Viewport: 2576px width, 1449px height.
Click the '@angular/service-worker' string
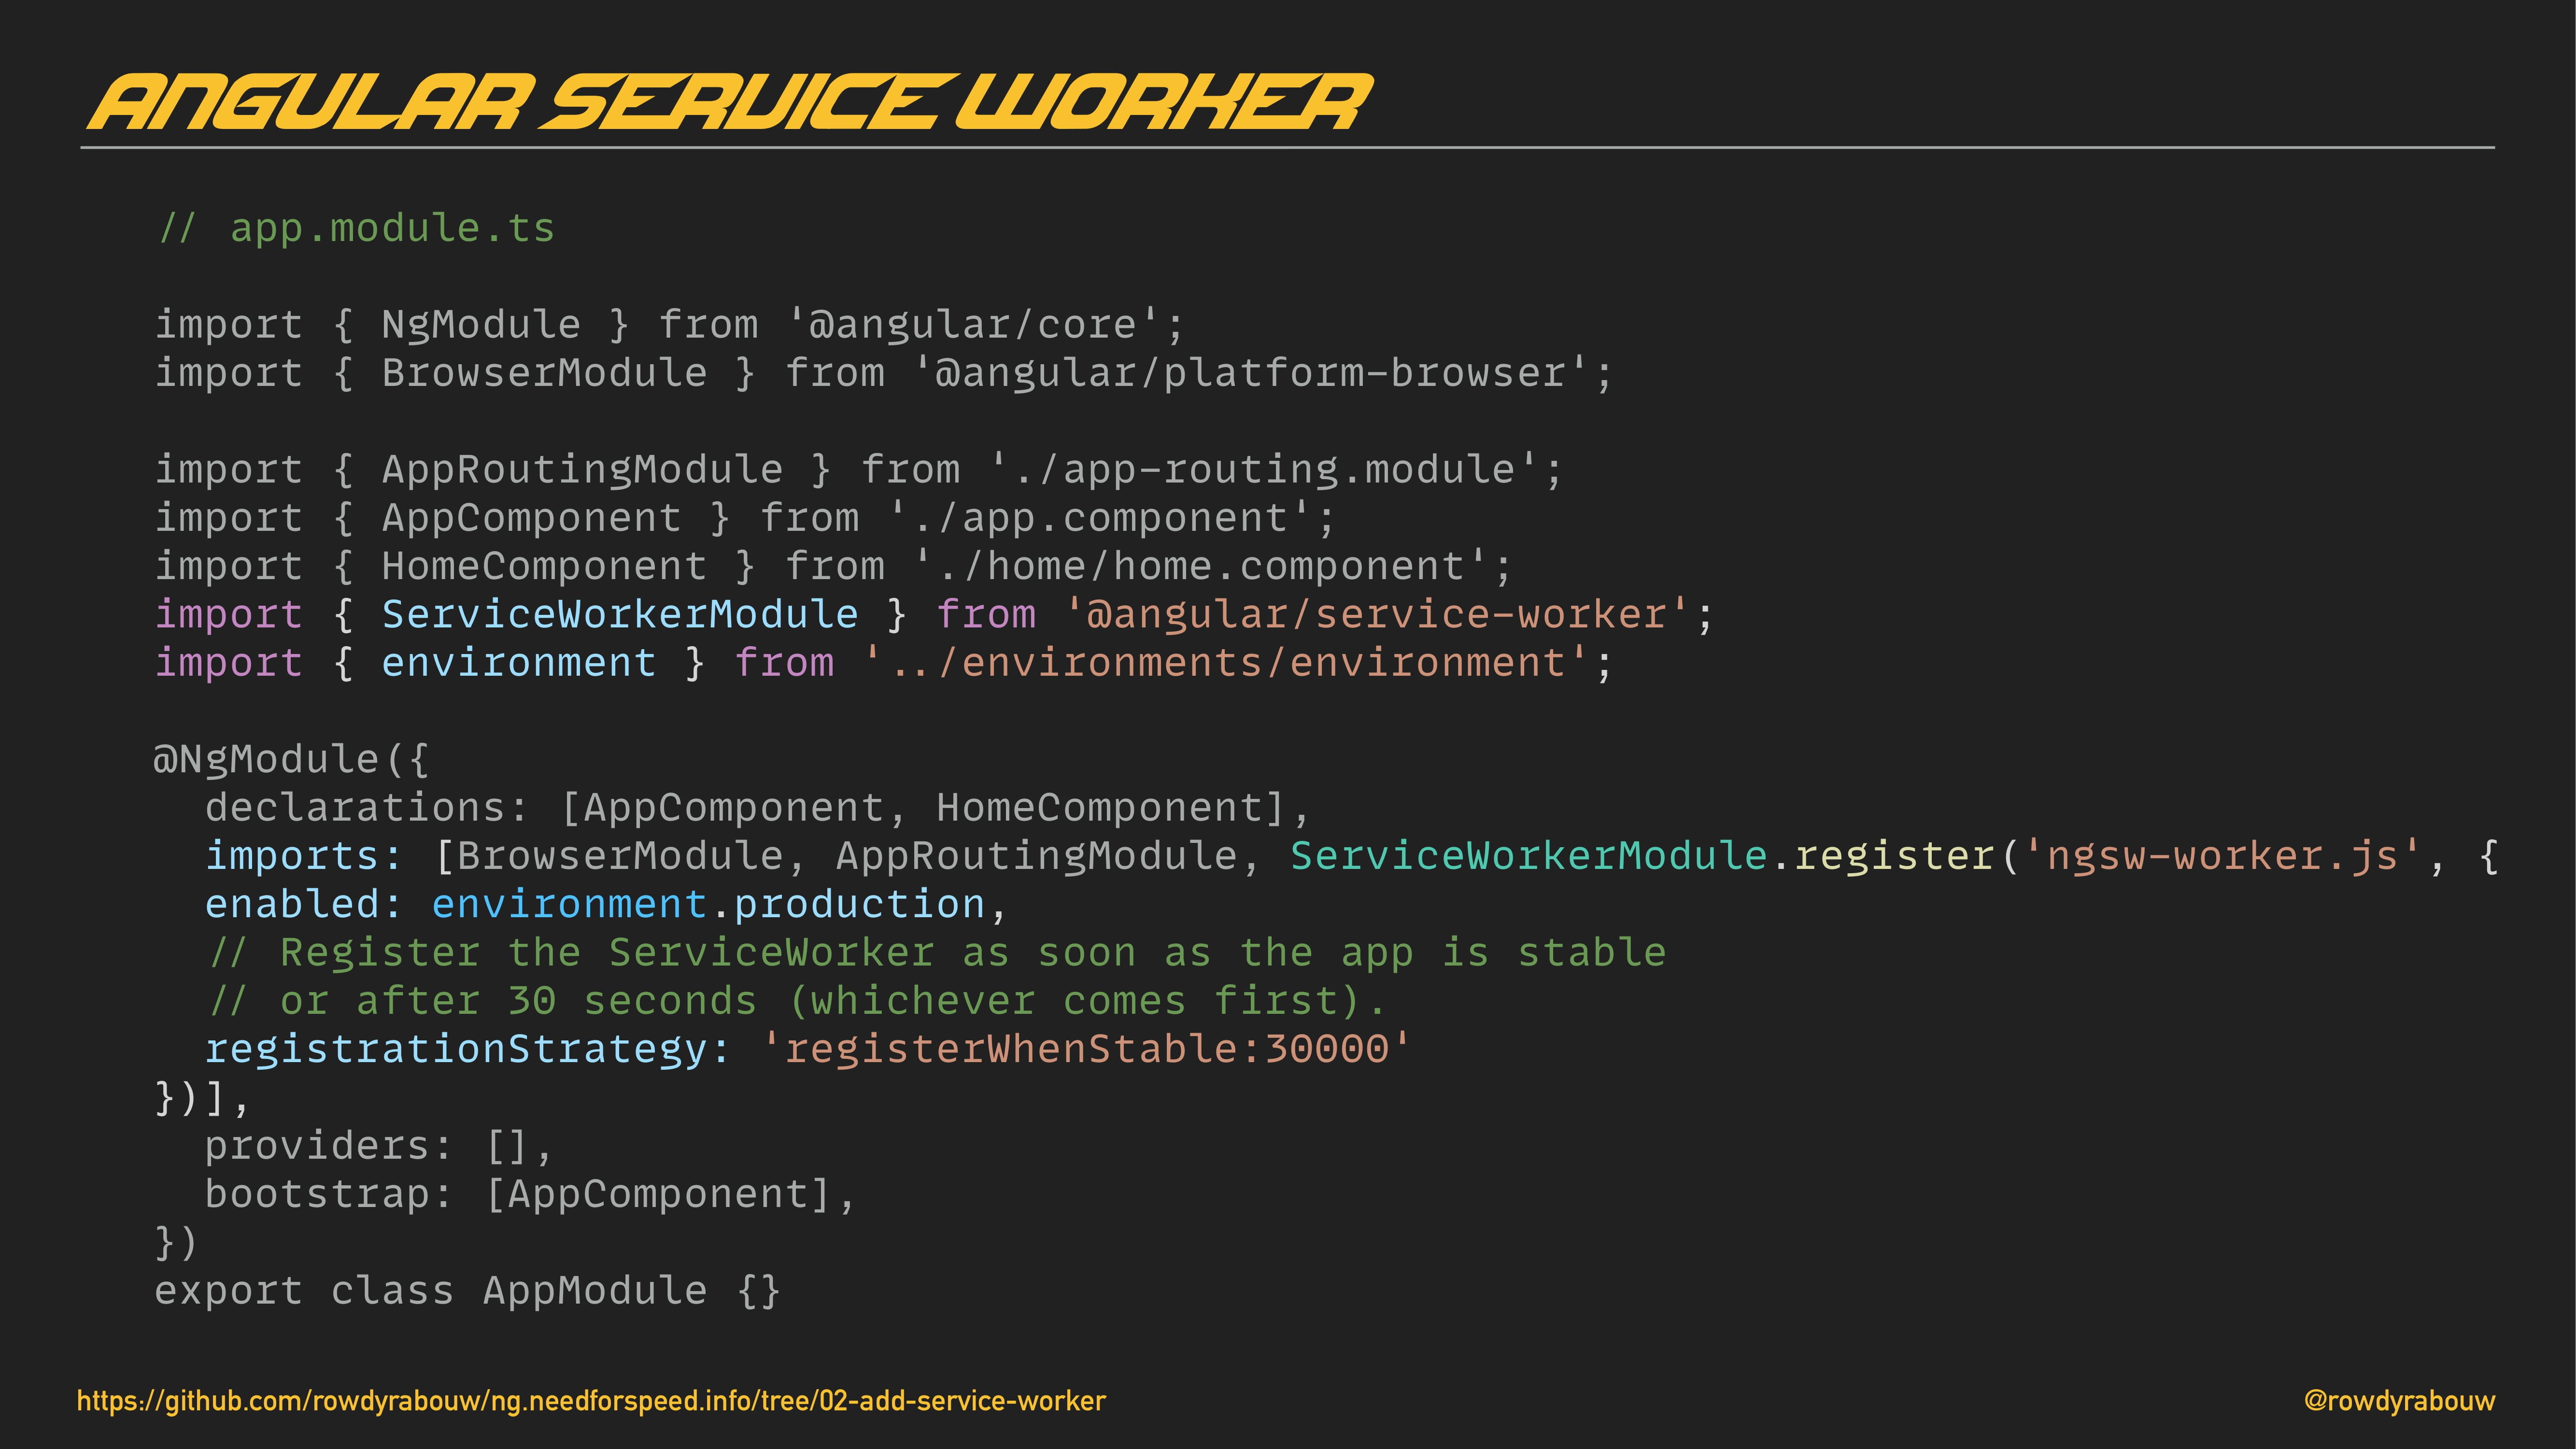pyautogui.click(x=1377, y=614)
